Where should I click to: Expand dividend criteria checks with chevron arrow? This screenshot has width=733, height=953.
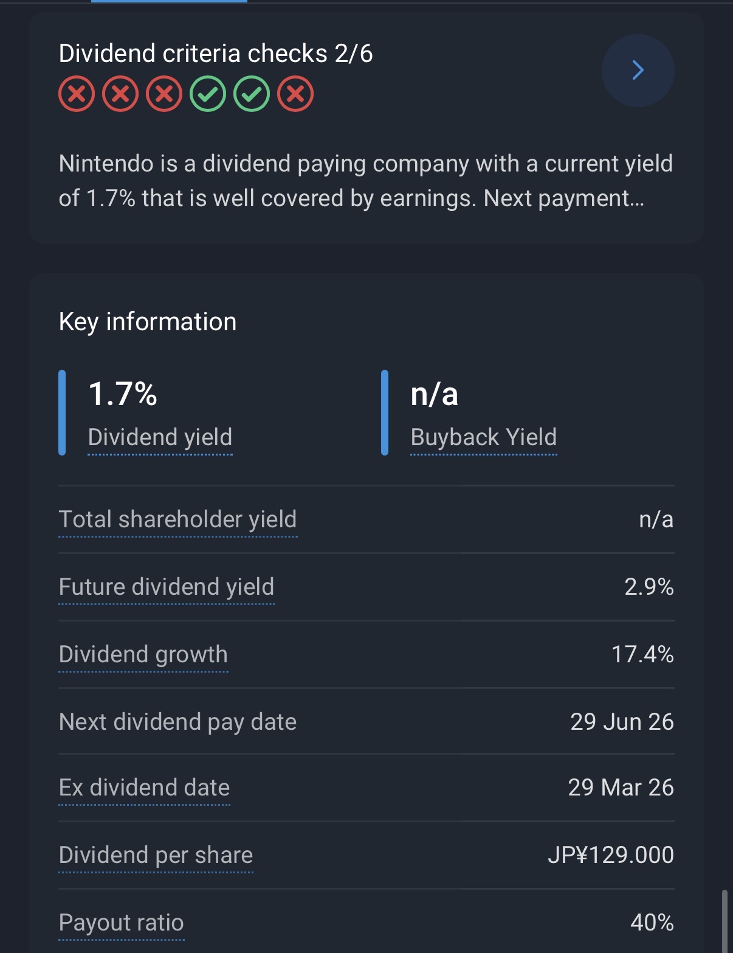click(638, 71)
